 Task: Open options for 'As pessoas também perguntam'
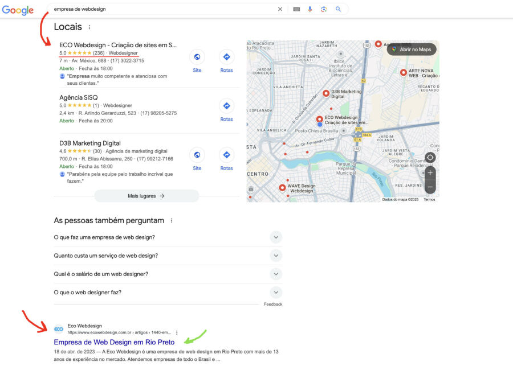[172, 221]
